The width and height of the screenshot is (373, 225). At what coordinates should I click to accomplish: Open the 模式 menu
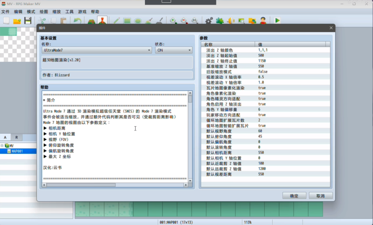[31, 12]
